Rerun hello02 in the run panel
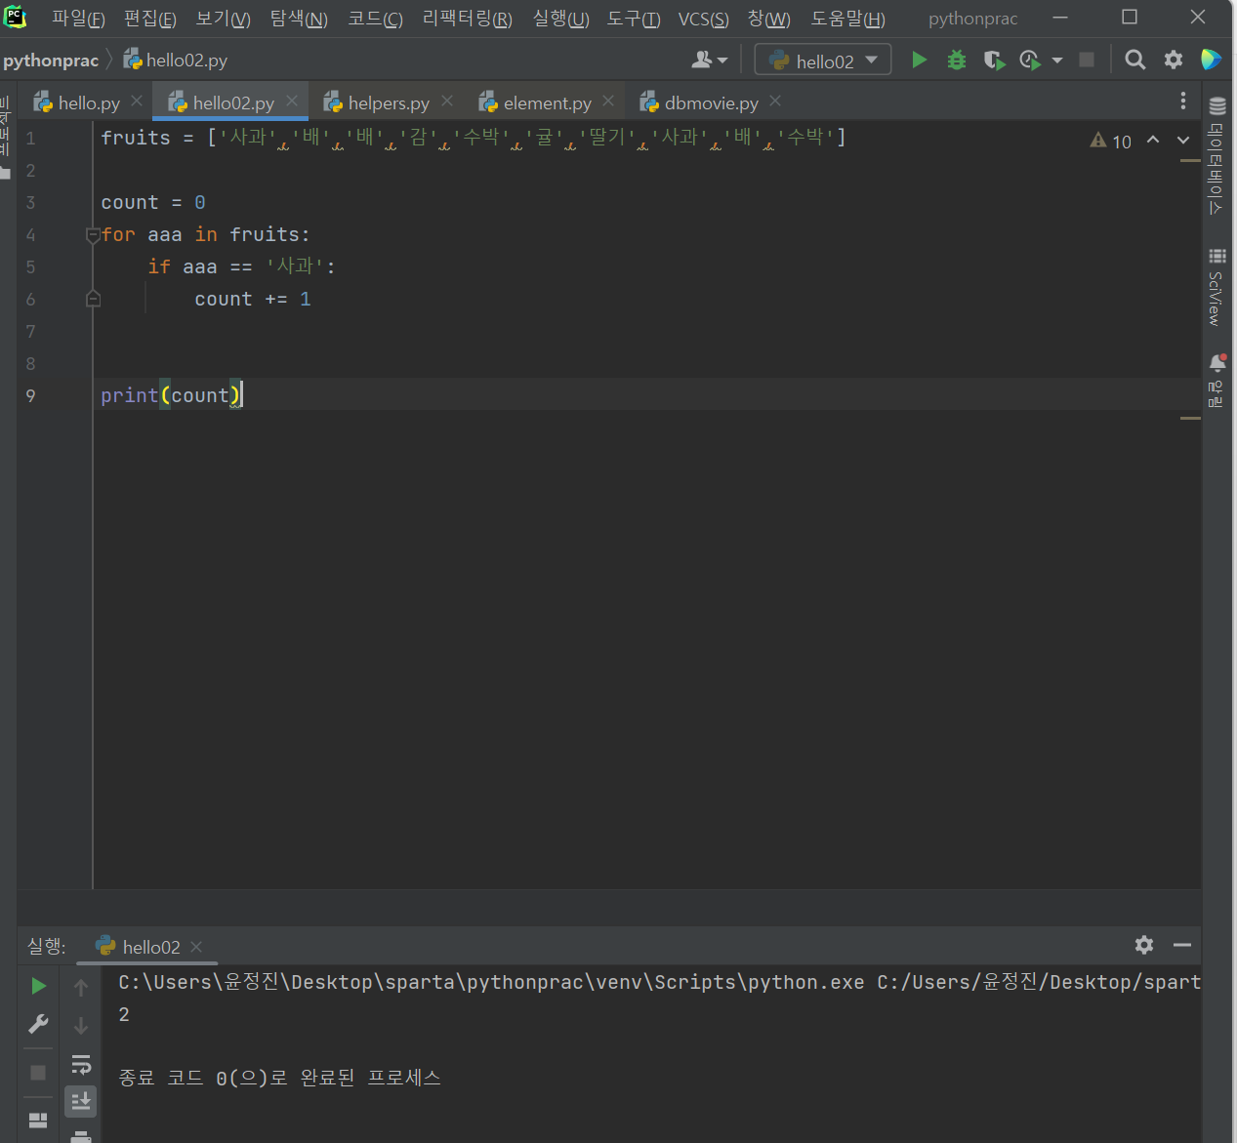 [38, 986]
